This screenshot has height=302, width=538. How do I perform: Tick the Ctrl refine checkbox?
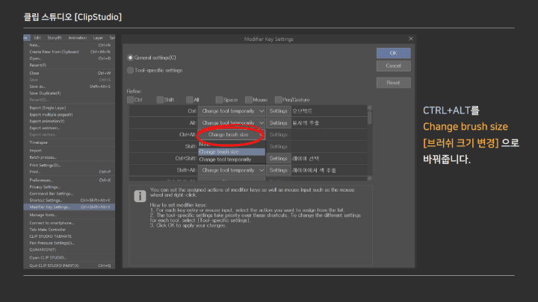(x=130, y=100)
